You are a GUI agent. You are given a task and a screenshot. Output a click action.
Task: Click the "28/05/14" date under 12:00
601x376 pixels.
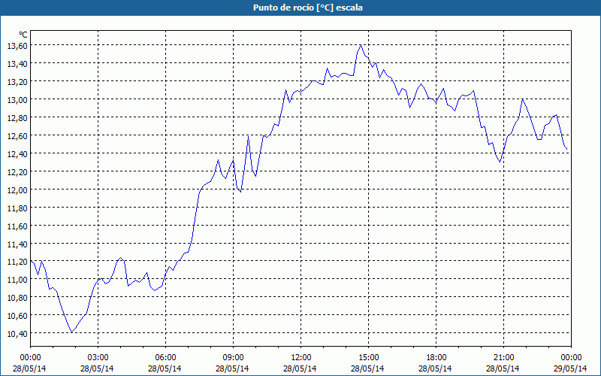coord(300,368)
